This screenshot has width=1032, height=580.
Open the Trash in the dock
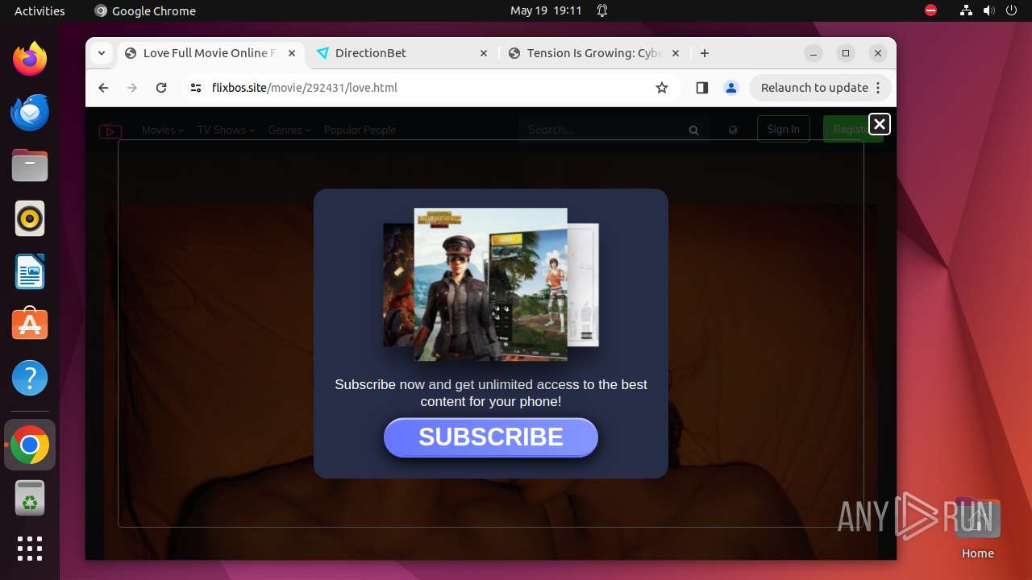coord(30,498)
